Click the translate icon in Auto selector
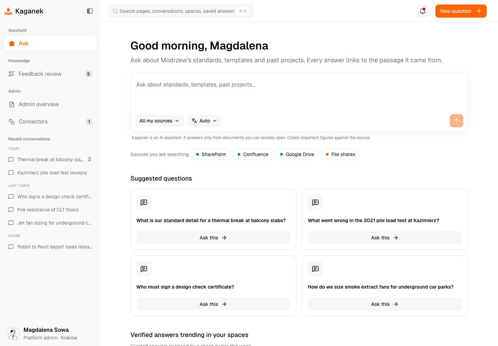 click(x=194, y=121)
